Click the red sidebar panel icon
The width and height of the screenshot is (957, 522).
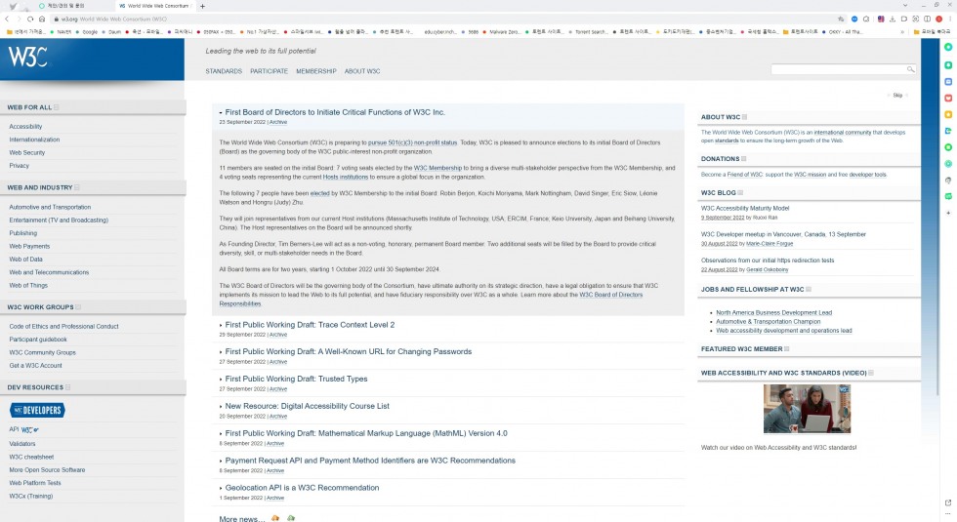pyautogui.click(x=948, y=98)
